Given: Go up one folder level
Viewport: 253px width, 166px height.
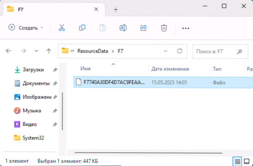Looking at the screenshot, I should point(49,51).
